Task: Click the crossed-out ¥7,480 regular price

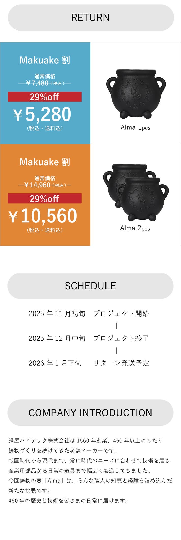Action: pos(37,83)
